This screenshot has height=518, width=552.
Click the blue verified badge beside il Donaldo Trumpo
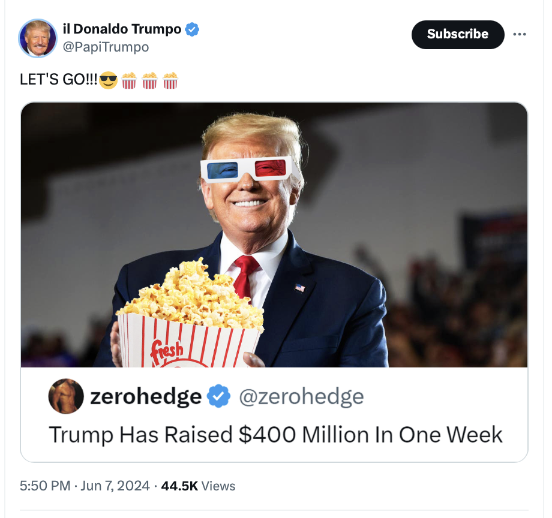(x=192, y=29)
